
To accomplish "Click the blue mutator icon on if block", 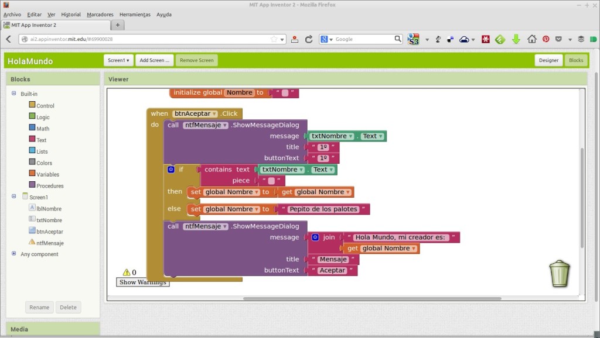I will pyautogui.click(x=171, y=170).
